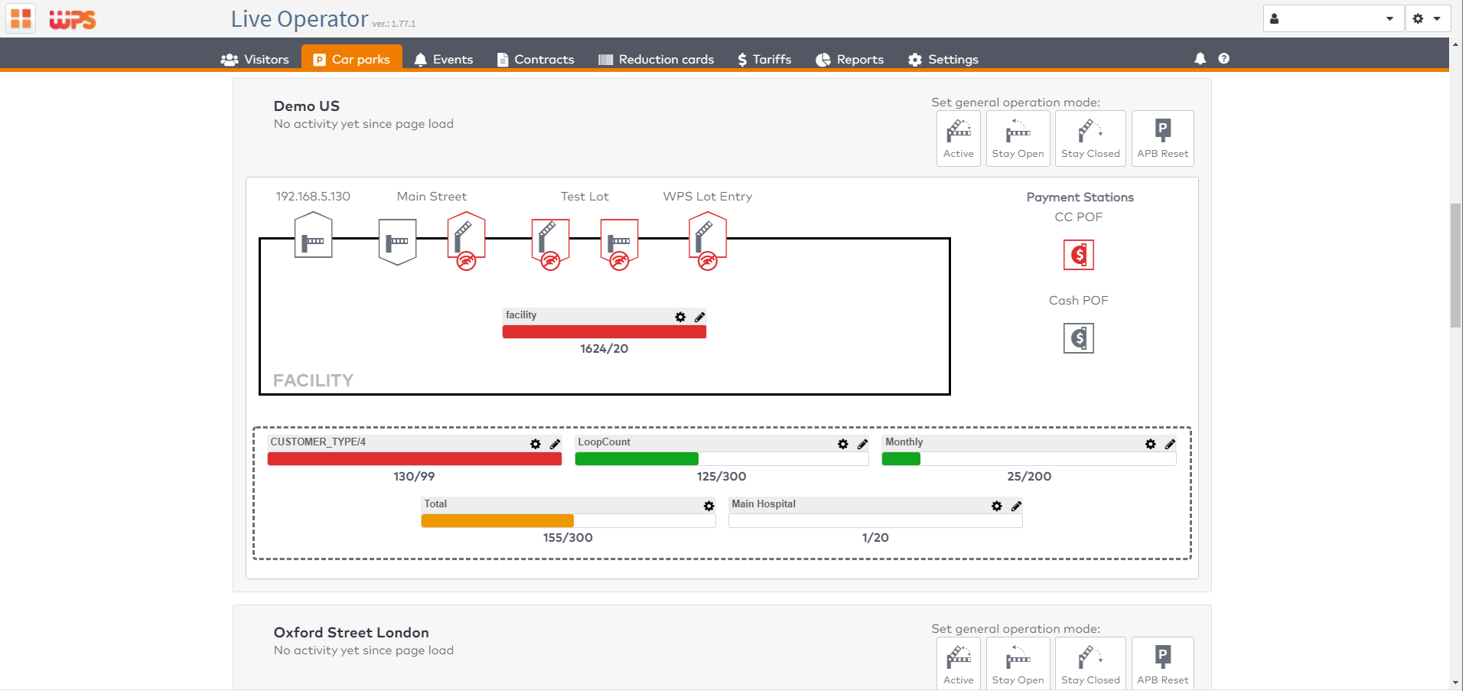Open the Tariffs tab

coord(764,59)
